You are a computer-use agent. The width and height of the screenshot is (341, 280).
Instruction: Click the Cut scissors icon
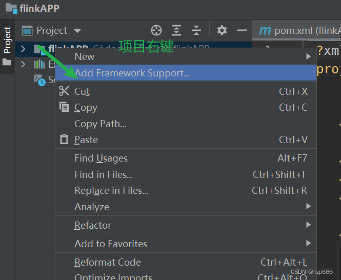[64, 91]
